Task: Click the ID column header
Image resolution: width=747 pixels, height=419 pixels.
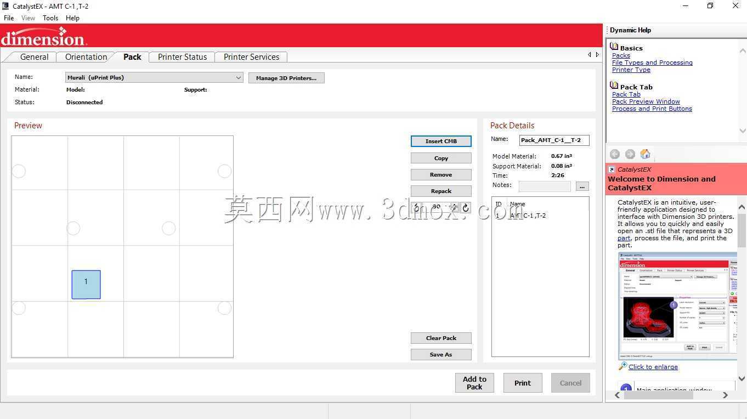Action: pos(499,203)
